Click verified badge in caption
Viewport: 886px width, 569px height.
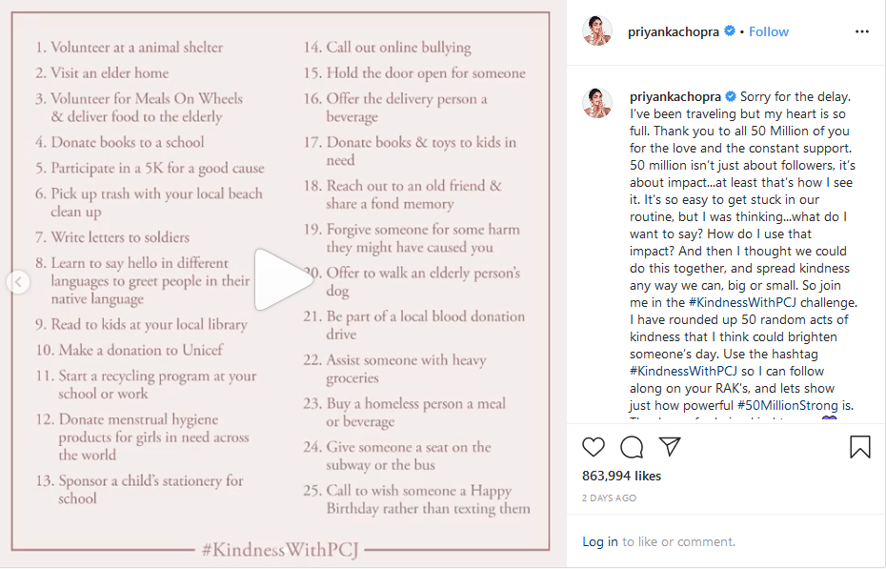[731, 96]
